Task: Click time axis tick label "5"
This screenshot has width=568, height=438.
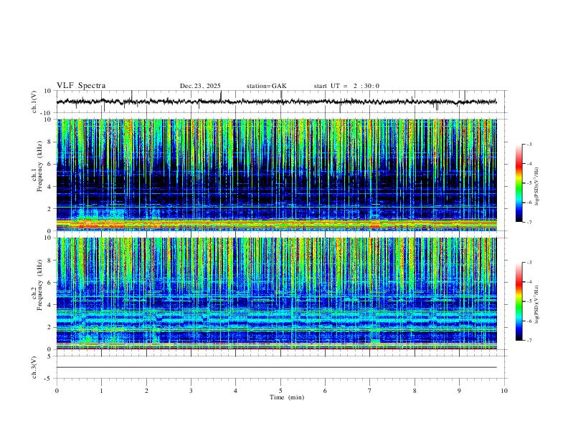Action: click(x=280, y=391)
